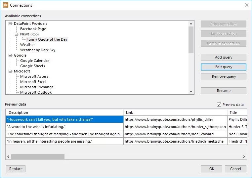Rename the selected item
The image size is (252, 178).
coord(223,91)
